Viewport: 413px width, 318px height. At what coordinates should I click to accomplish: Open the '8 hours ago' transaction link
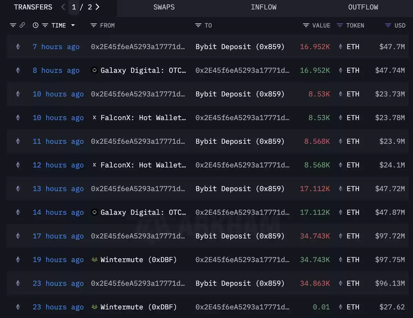click(56, 70)
